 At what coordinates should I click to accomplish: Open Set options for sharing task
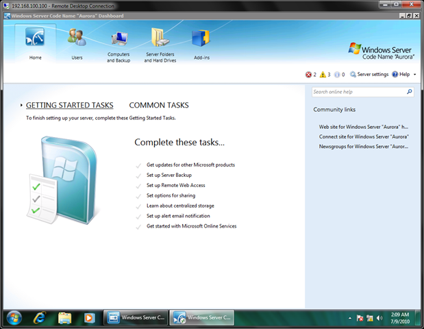click(x=171, y=195)
